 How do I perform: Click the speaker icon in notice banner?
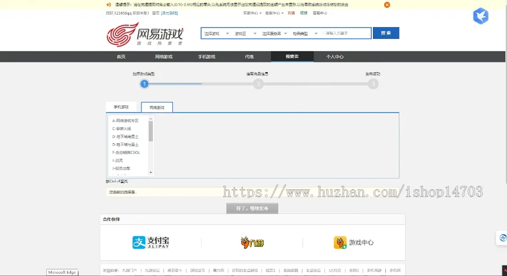pos(109,5)
